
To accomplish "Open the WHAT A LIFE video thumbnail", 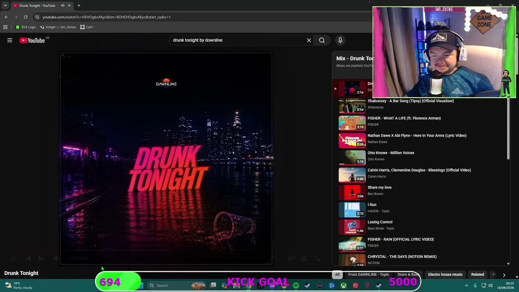I will coord(352,123).
